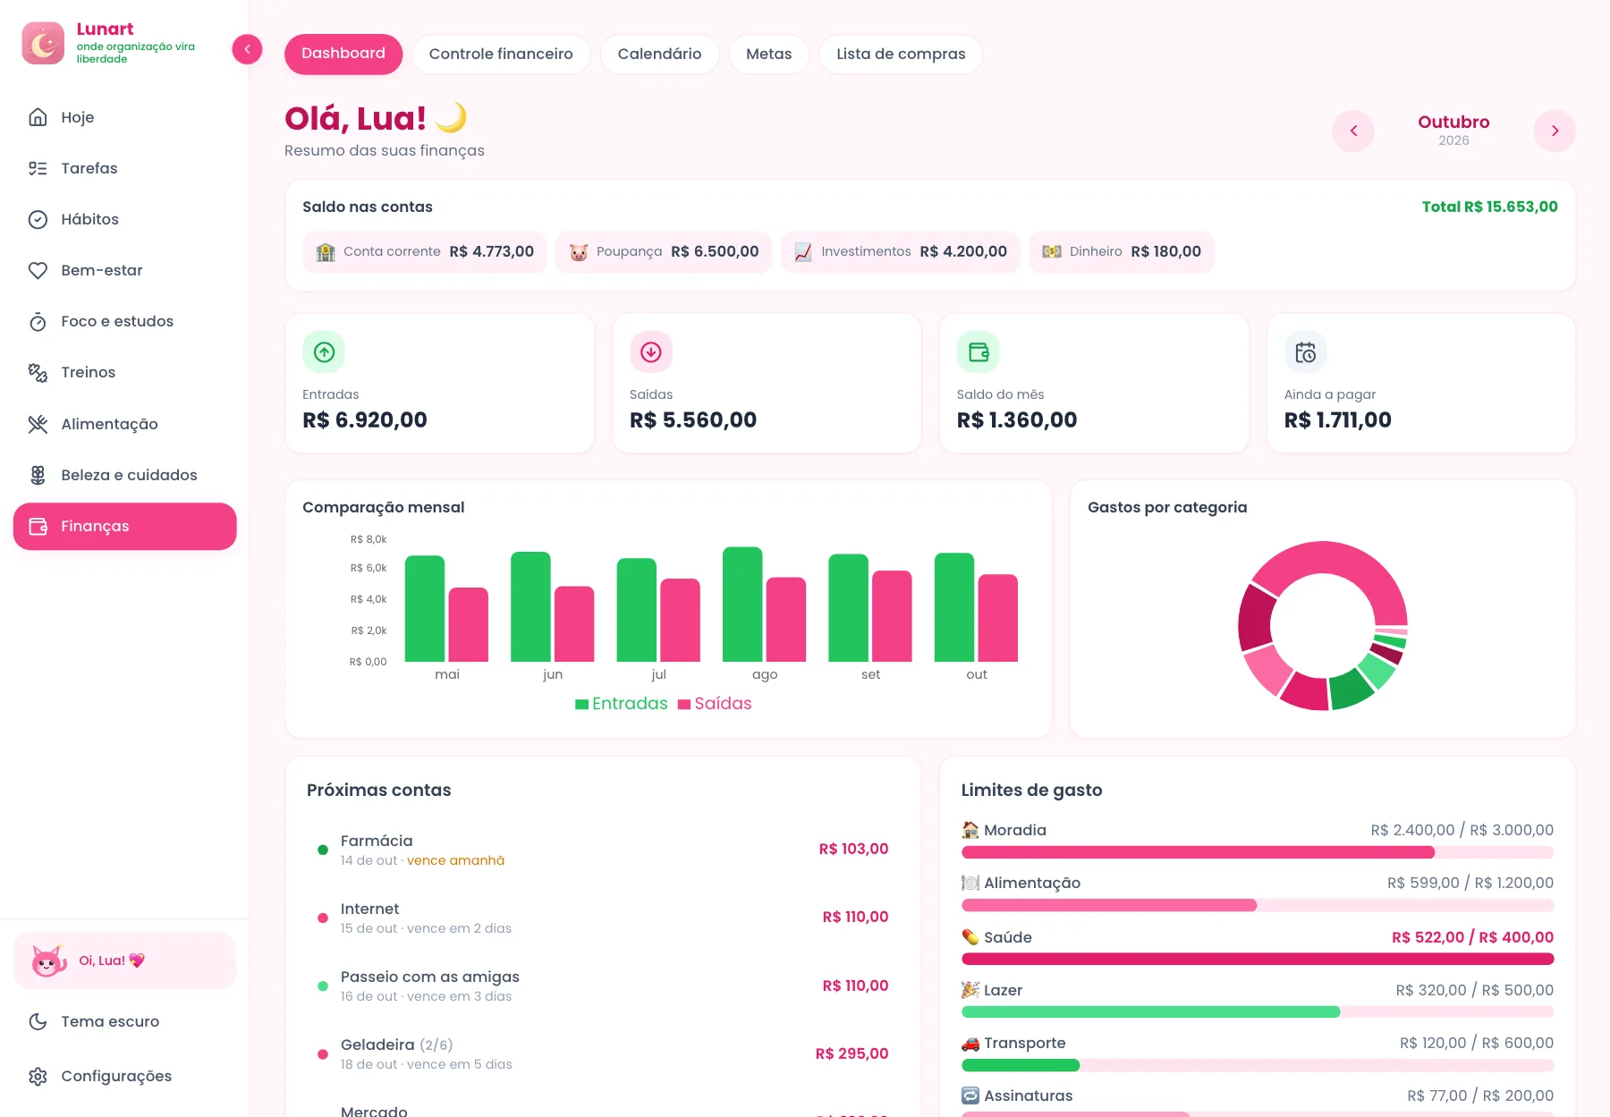Open Lista de compras tab

coord(901,54)
